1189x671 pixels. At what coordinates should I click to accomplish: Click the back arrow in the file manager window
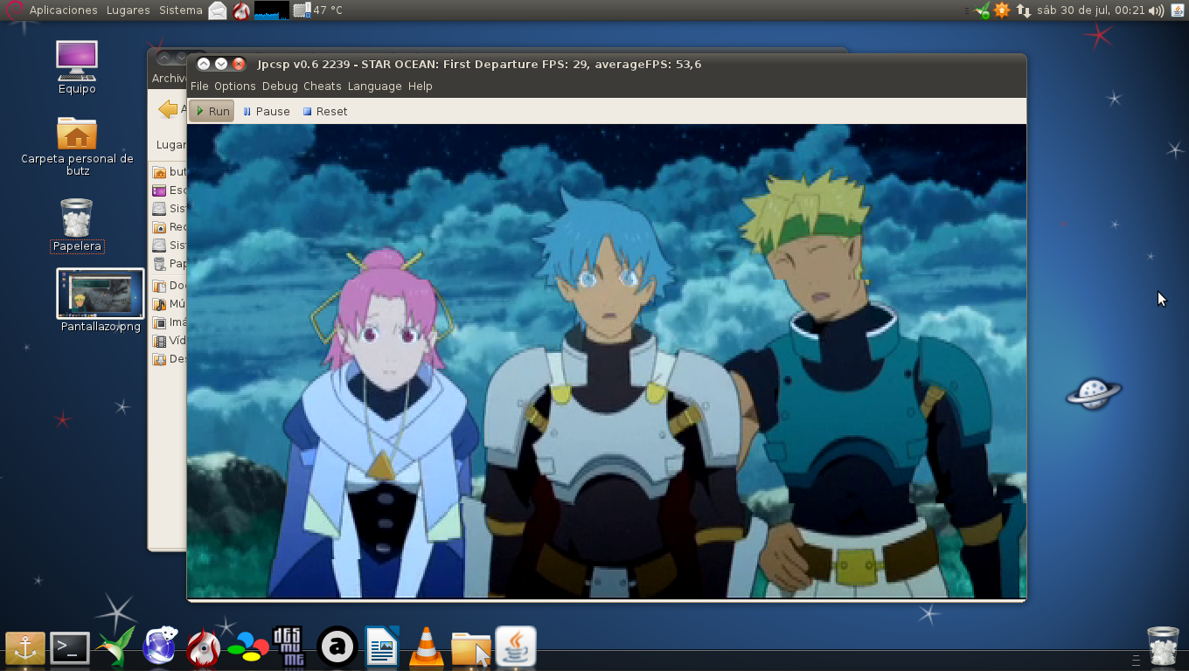168,109
